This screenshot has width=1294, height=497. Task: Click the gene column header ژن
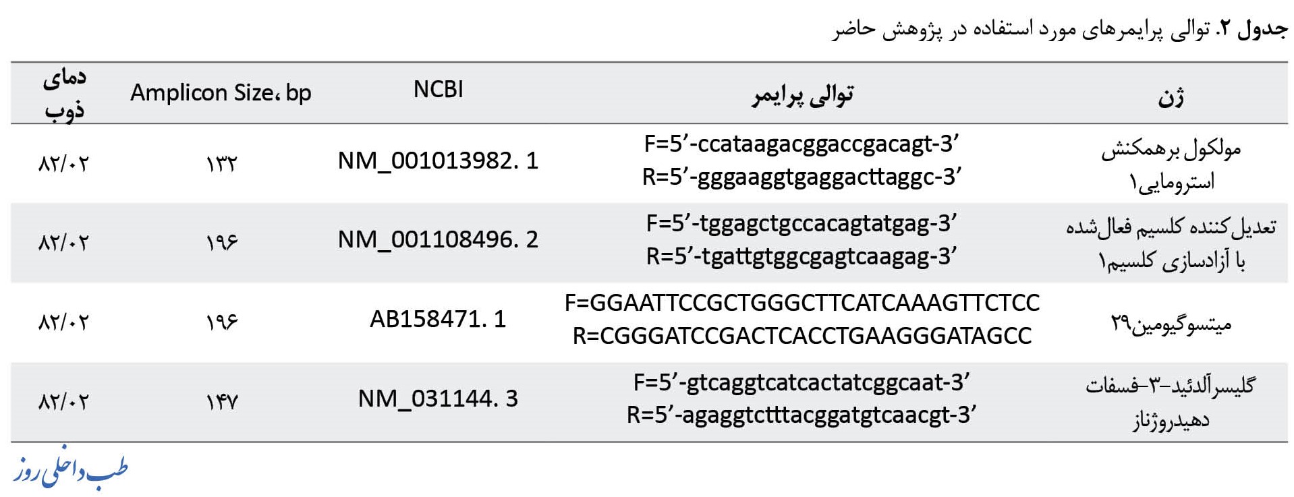pos(1171,98)
